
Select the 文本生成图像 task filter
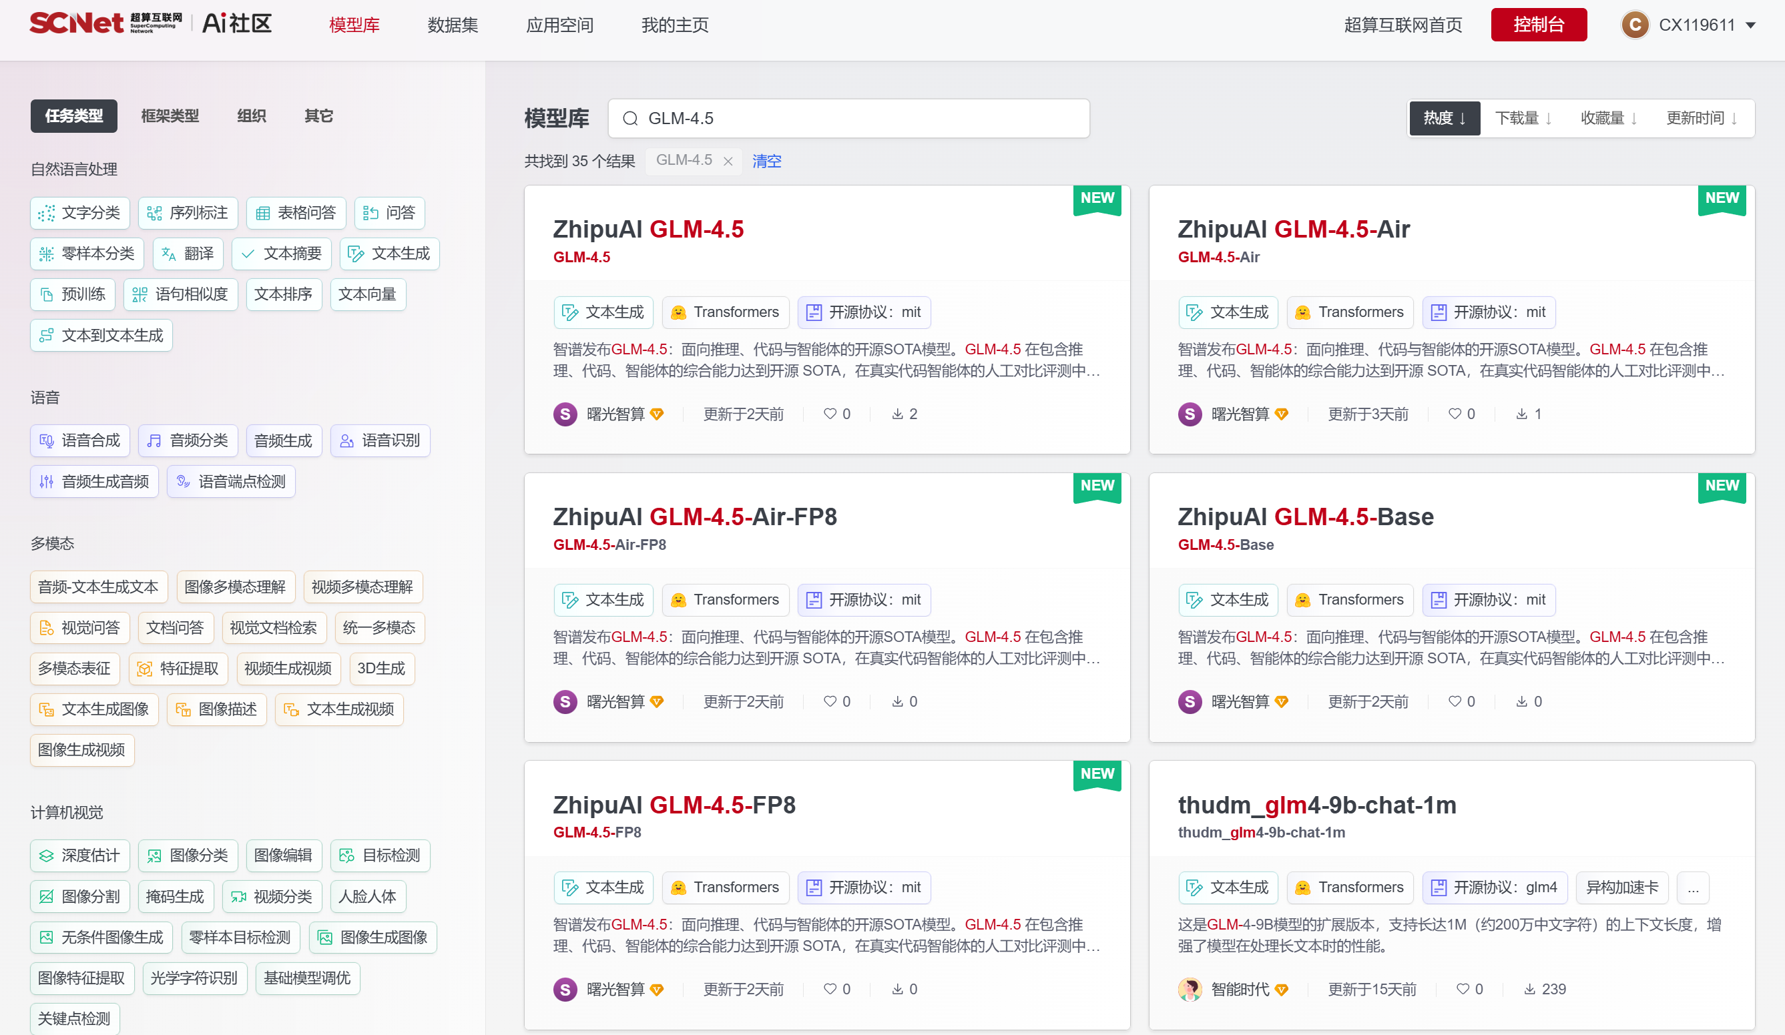[x=94, y=709]
